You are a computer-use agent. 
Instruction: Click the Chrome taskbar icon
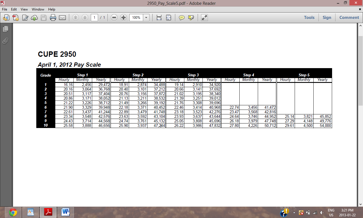[x=13, y=212]
